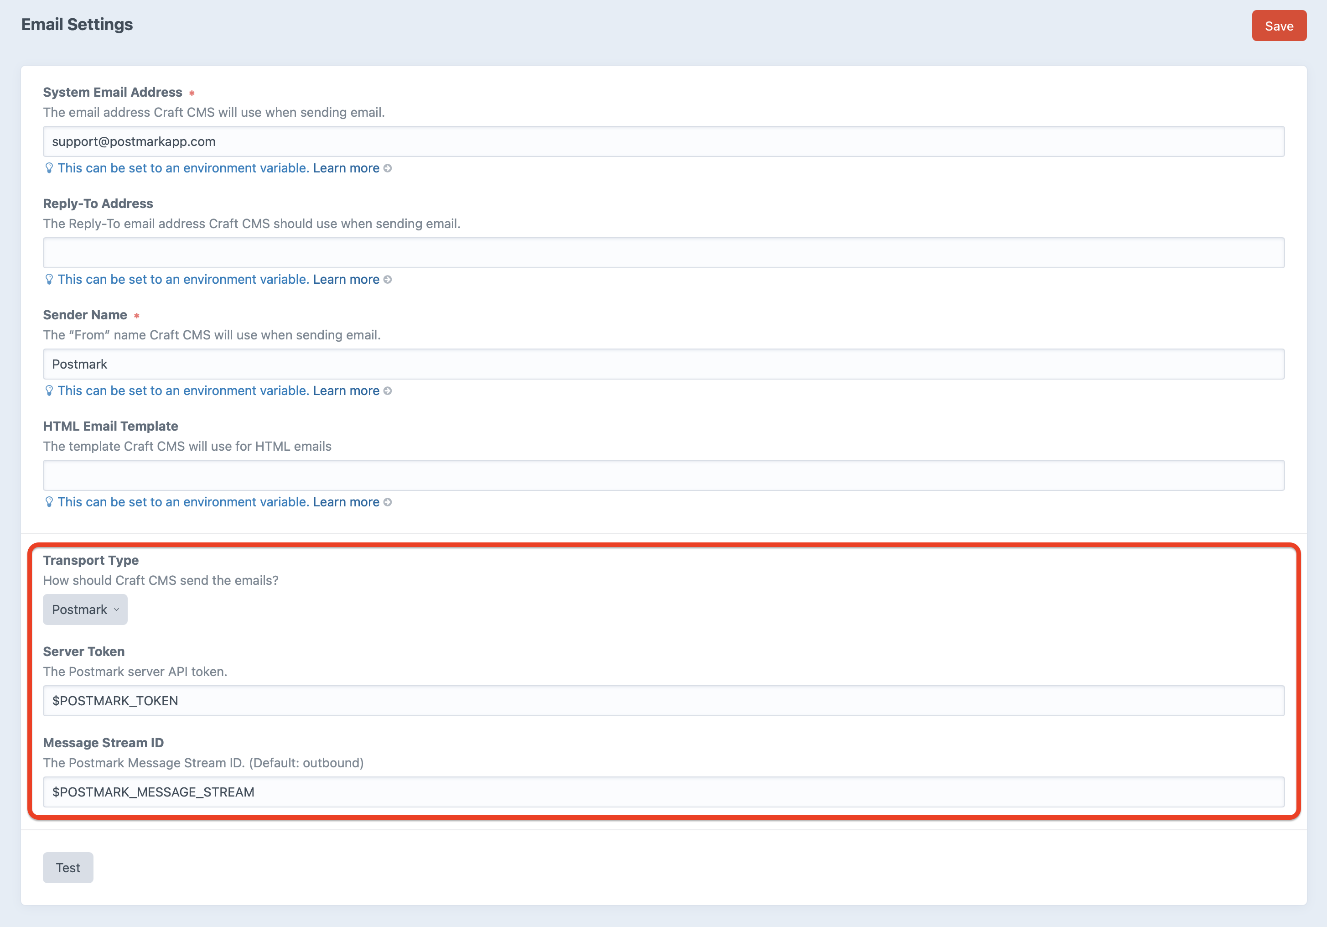Viewport: 1327px width, 927px height.
Task: Click the Test button
Action: point(67,867)
